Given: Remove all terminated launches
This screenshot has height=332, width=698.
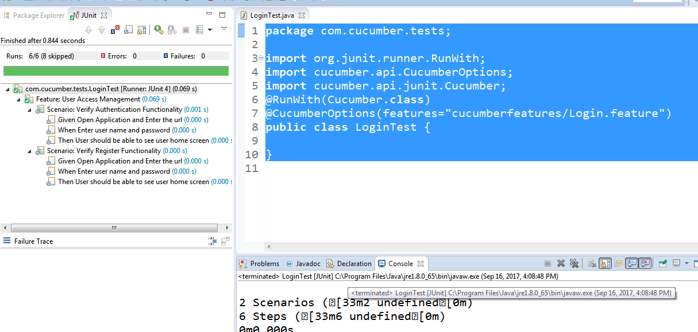Looking at the screenshot, I should (574, 263).
